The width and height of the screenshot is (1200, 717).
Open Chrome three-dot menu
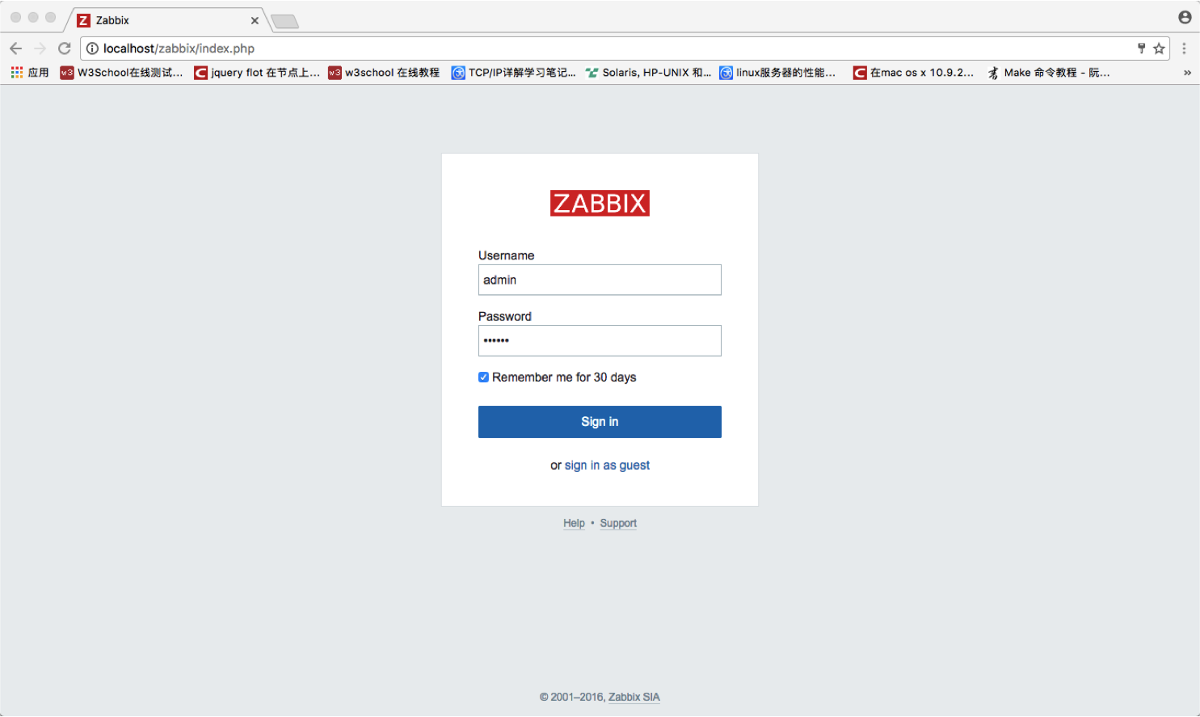click(1184, 49)
